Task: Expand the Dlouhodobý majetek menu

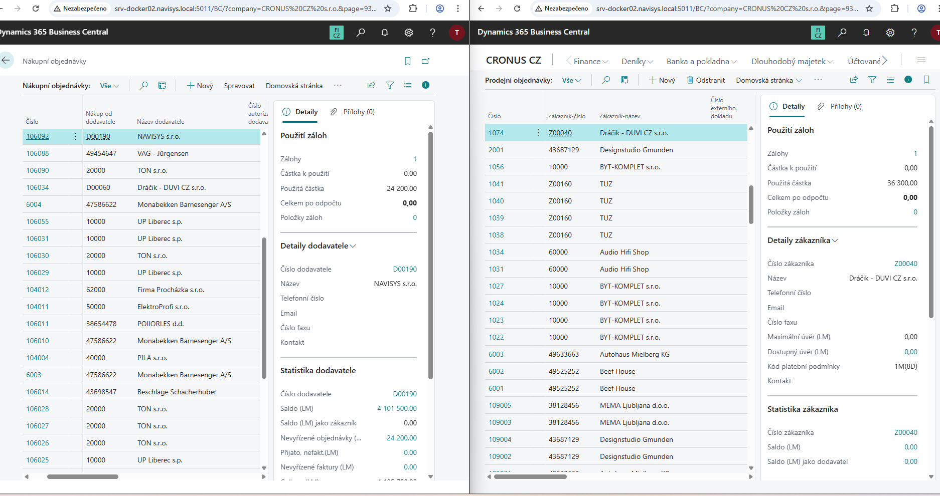Action: coord(792,61)
